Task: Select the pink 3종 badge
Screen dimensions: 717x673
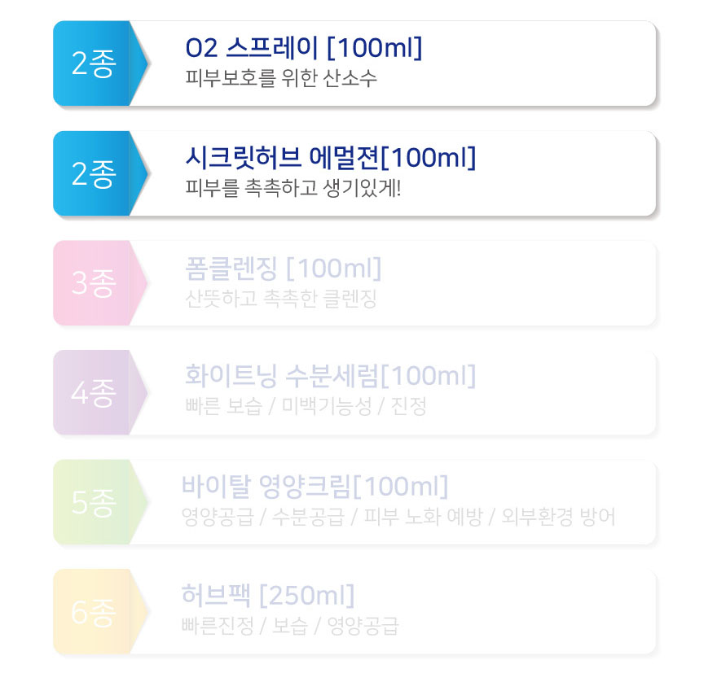Action: (x=94, y=284)
